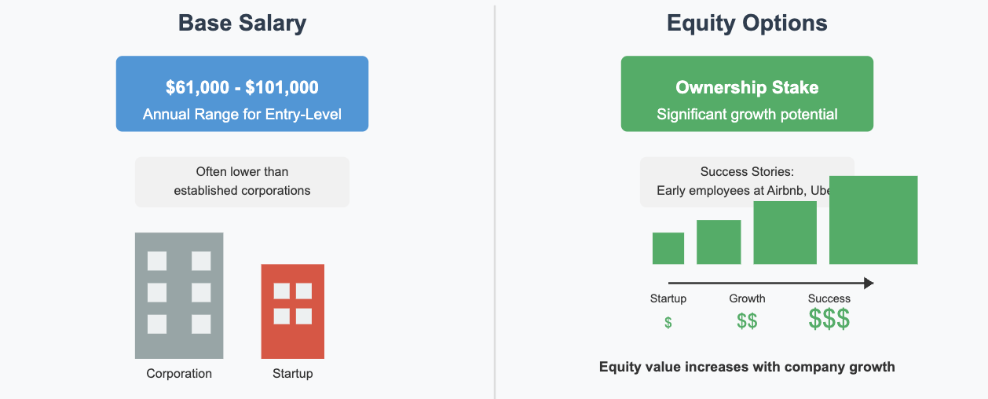
Task: Click the gray Corporation building icon
Action: point(179,295)
